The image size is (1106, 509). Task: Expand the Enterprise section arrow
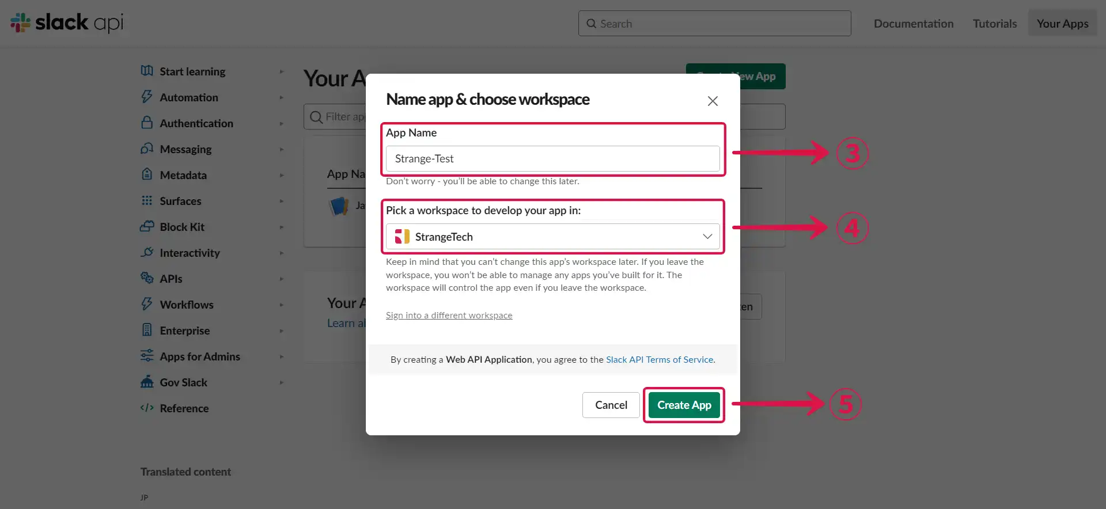pyautogui.click(x=282, y=331)
